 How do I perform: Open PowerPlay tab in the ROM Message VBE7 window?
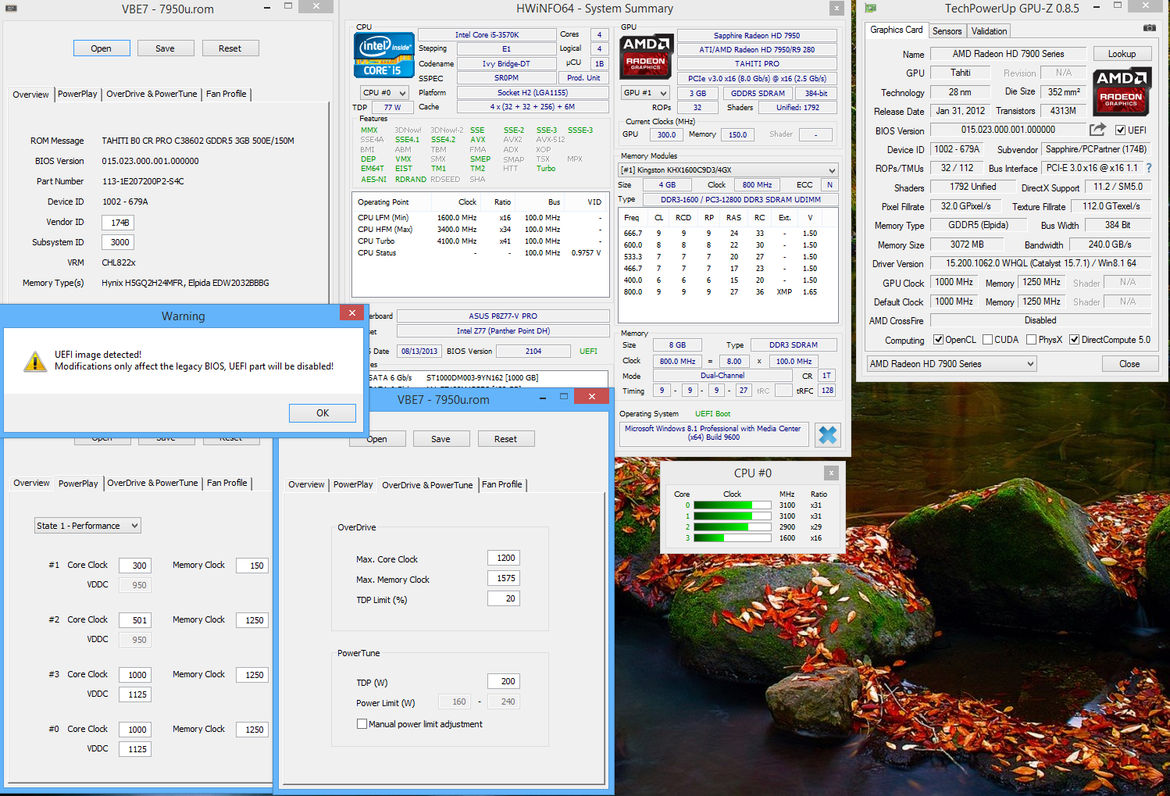pos(77,94)
